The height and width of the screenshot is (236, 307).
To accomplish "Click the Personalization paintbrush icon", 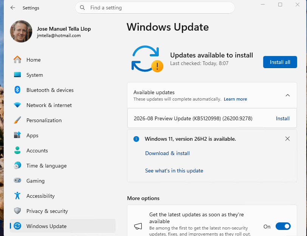I will pyautogui.click(x=17, y=120).
